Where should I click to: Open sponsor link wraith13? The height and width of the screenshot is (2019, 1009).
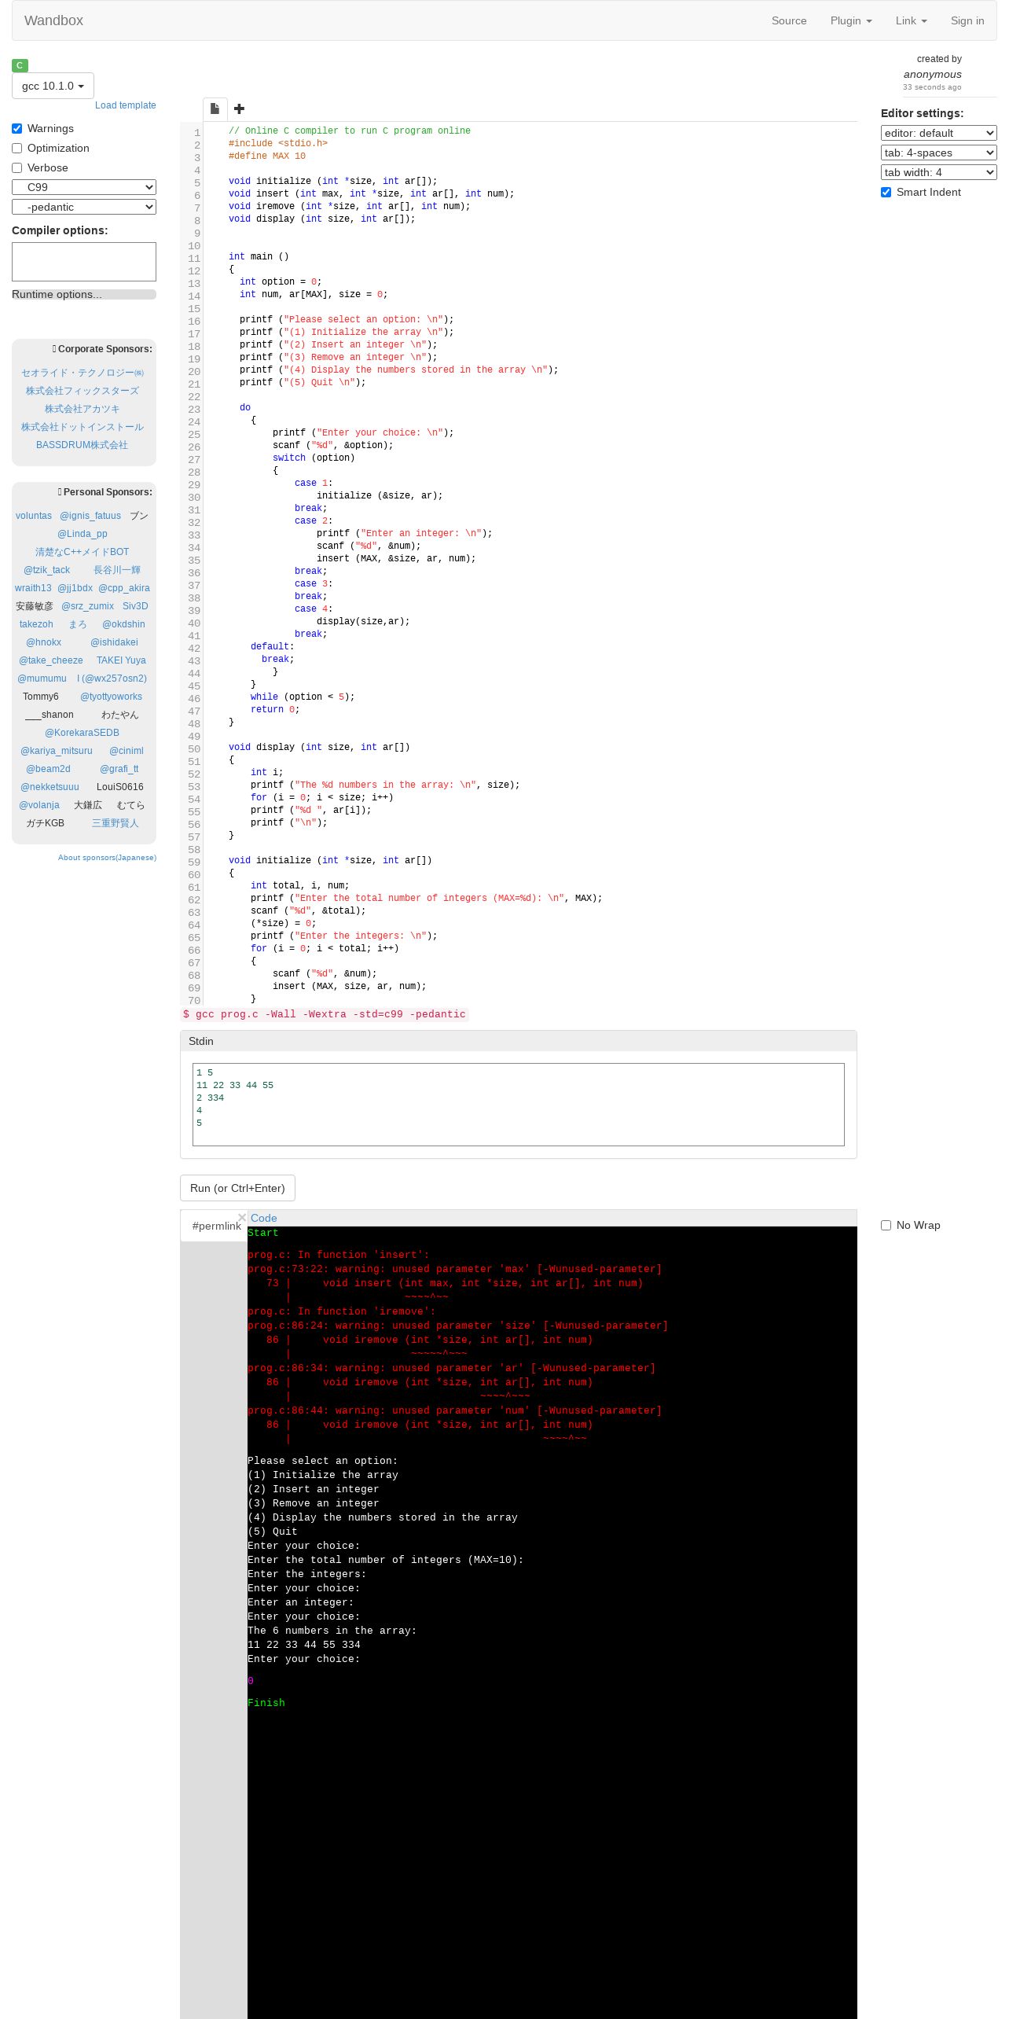[x=33, y=588]
